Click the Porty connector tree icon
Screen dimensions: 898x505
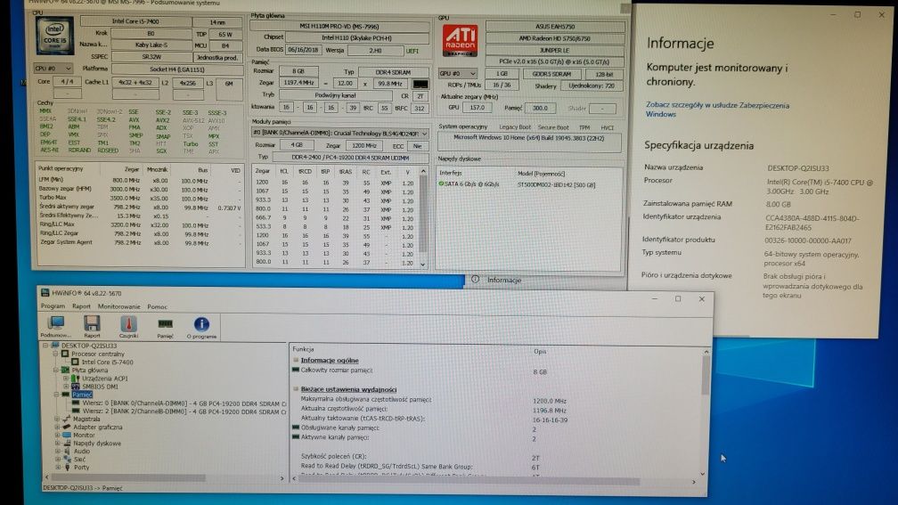pos(67,468)
